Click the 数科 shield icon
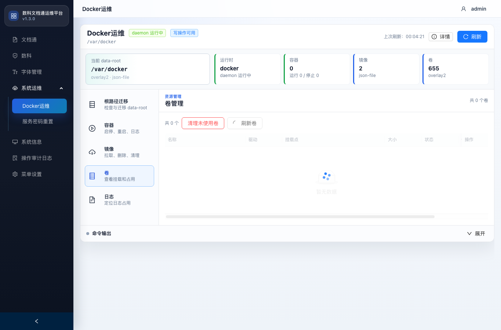This screenshot has width=501, height=330. tap(15, 56)
